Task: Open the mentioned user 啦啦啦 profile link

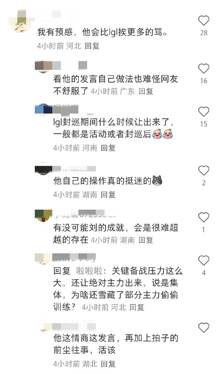Action: pos(89,271)
